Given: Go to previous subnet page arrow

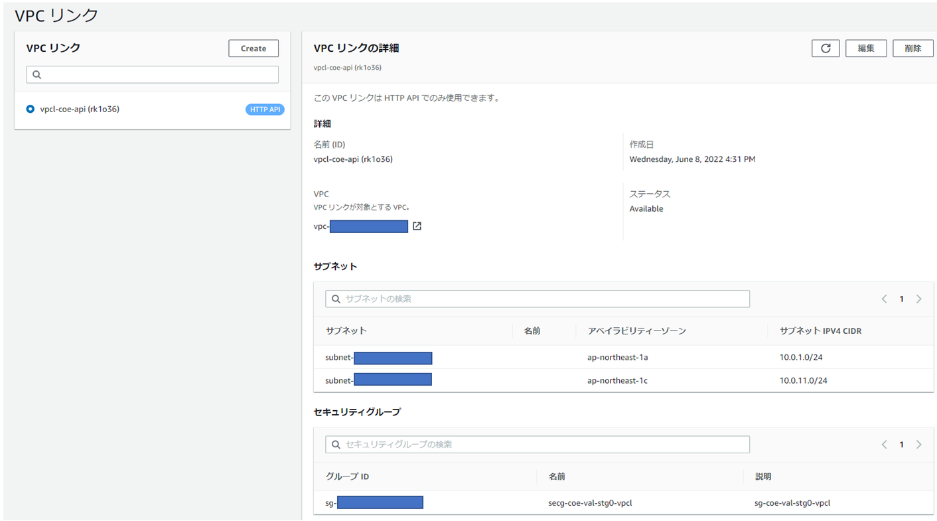Looking at the screenshot, I should tap(884, 299).
